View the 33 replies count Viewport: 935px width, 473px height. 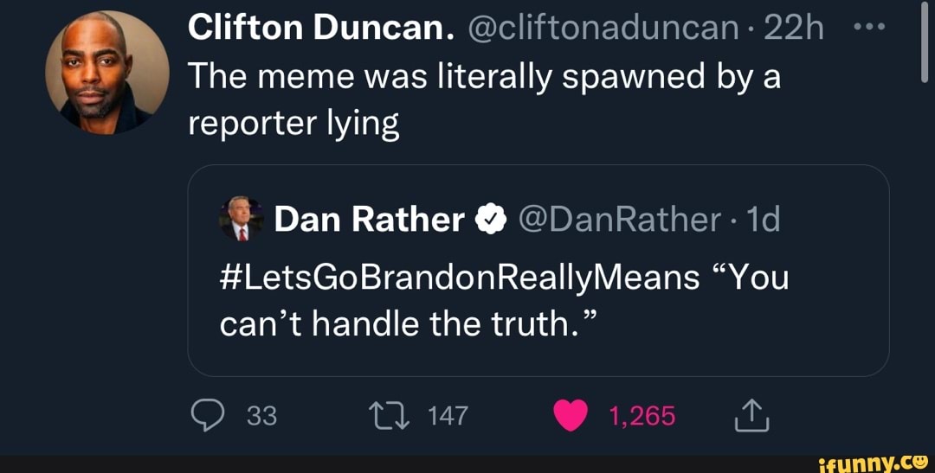262,417
